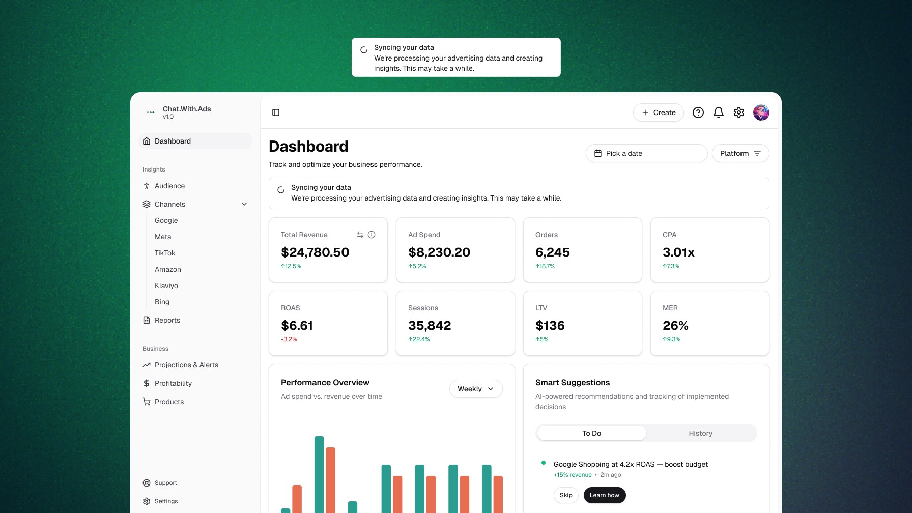Click the Audience person icon

pyautogui.click(x=147, y=186)
